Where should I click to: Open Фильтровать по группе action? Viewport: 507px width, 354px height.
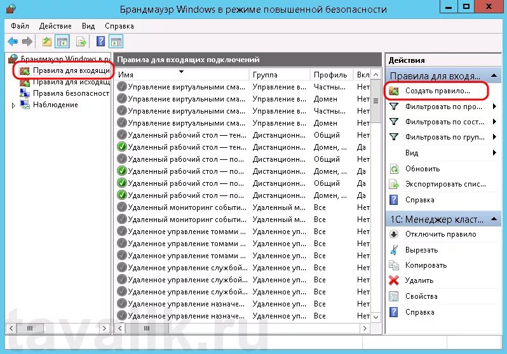coord(445,137)
